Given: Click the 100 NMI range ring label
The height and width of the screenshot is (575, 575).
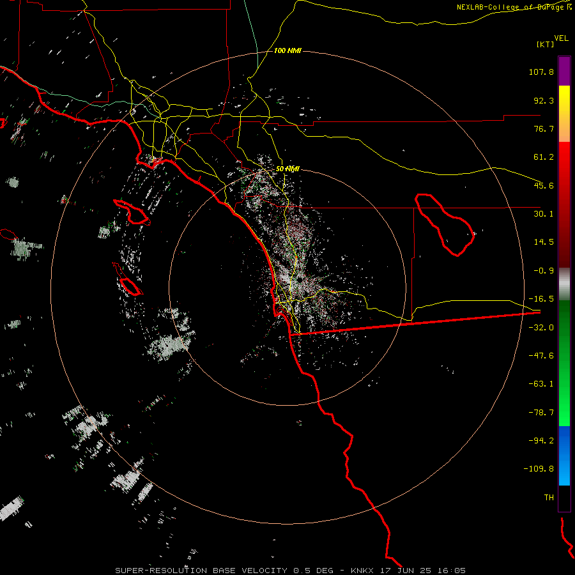Looking at the screenshot, I should [287, 50].
